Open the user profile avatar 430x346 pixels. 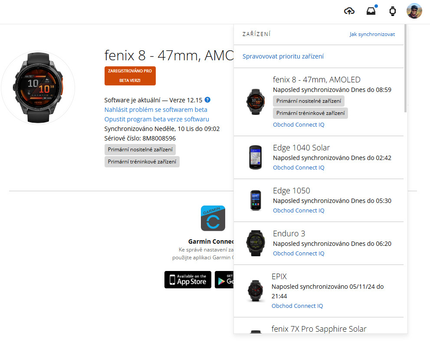(414, 11)
